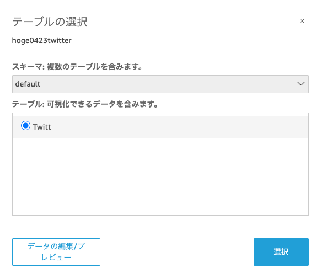Click empty area of tables list box
Screen dimensions: 321x278
pyautogui.click(x=160, y=176)
